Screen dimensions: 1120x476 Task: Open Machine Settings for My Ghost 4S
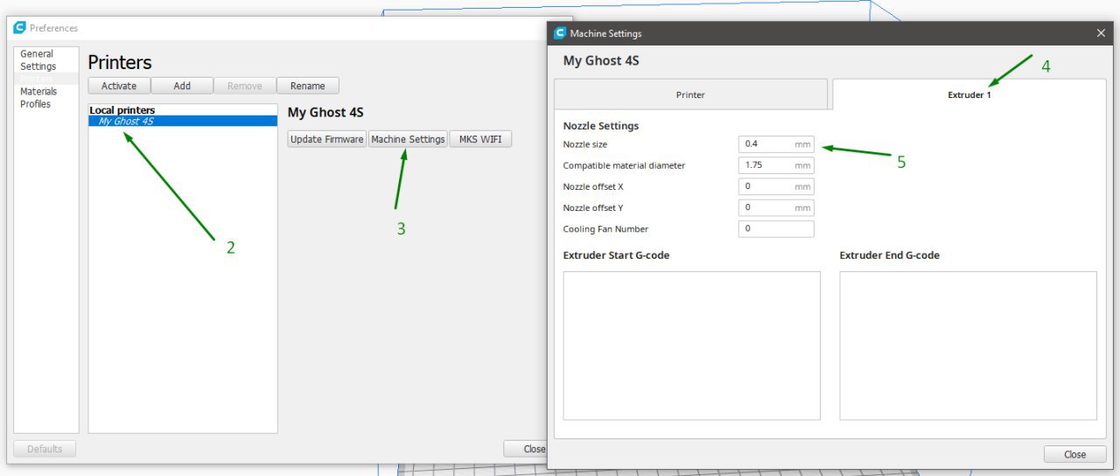click(408, 139)
